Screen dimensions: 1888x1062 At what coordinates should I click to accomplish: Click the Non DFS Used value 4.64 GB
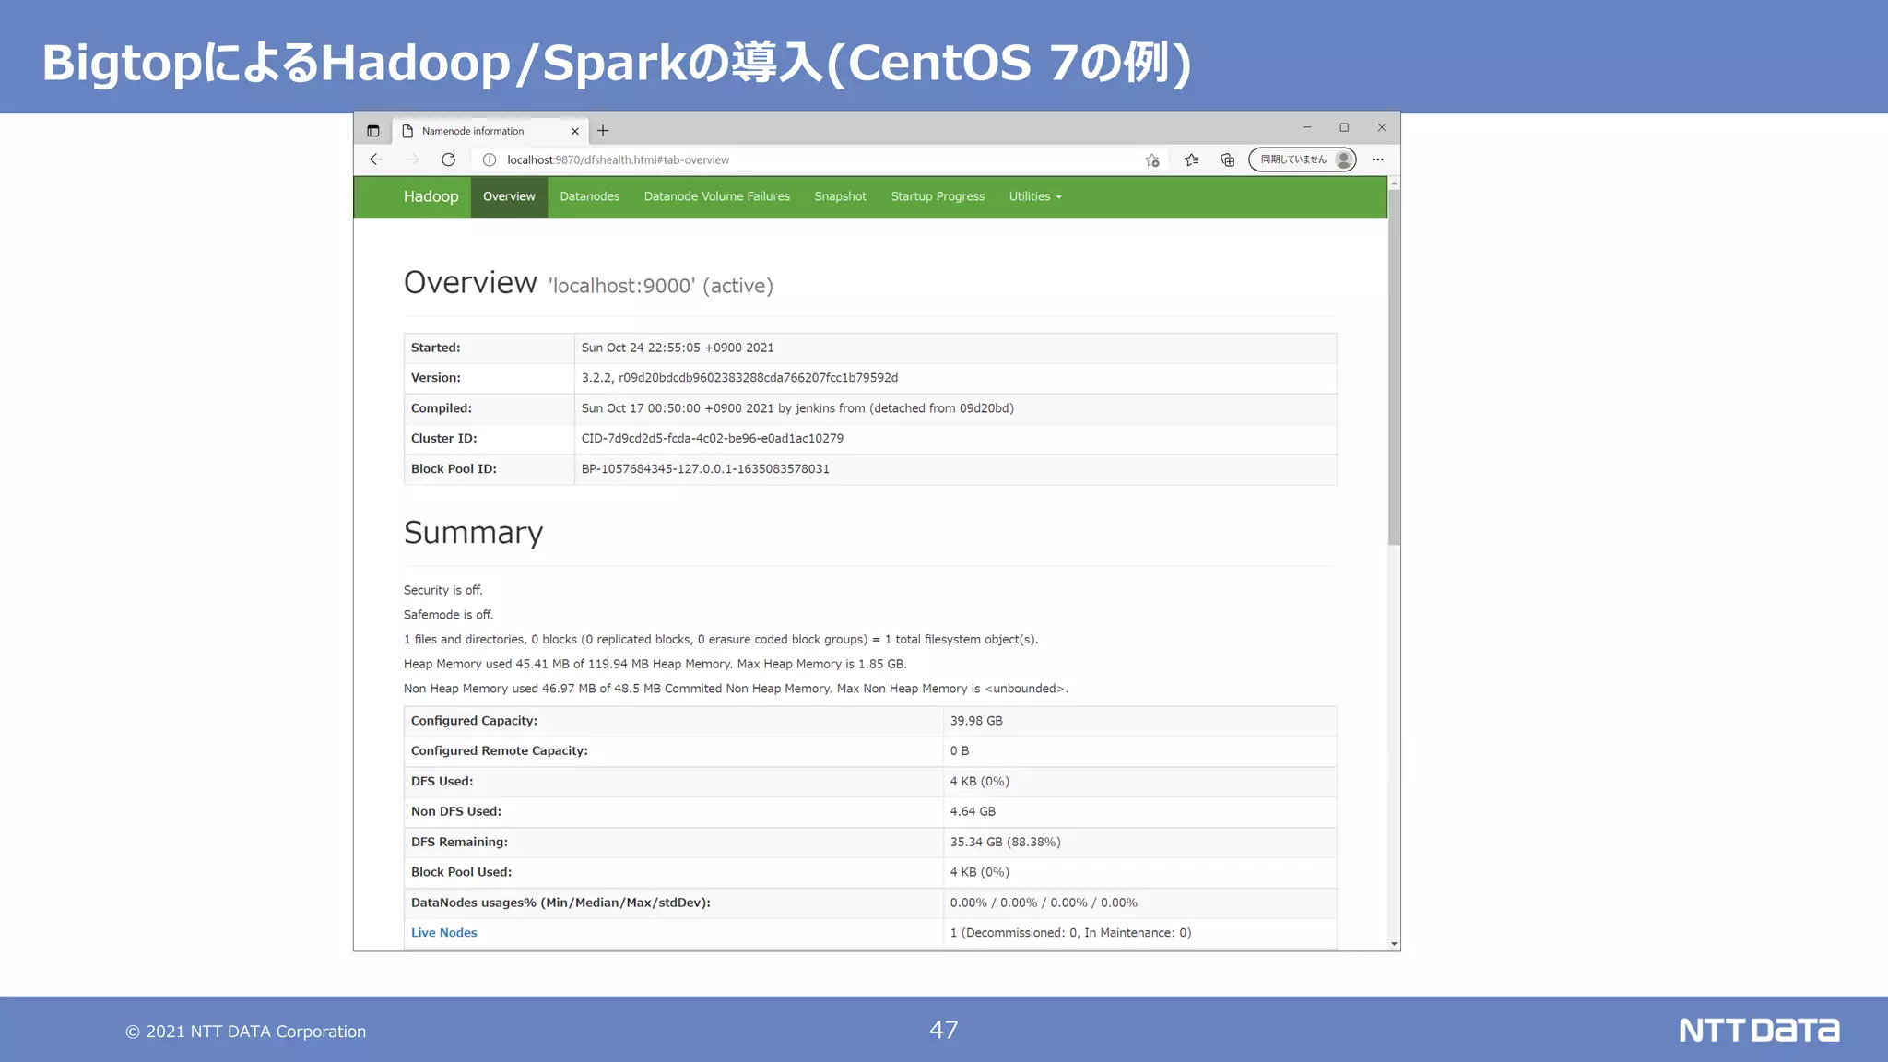[x=973, y=811]
